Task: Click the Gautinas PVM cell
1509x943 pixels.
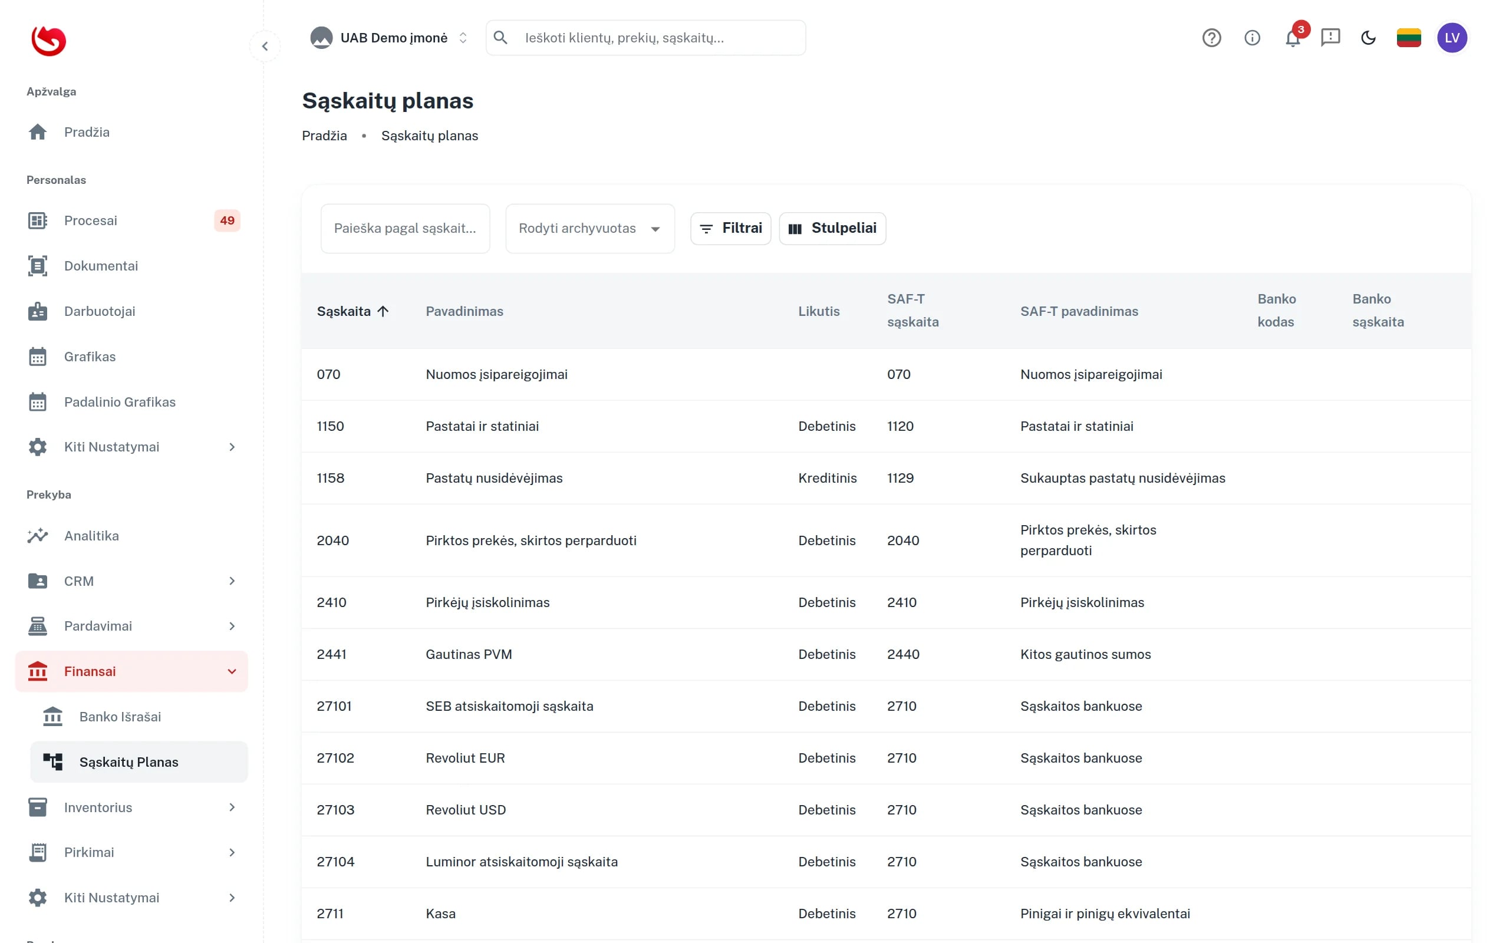Action: (469, 654)
